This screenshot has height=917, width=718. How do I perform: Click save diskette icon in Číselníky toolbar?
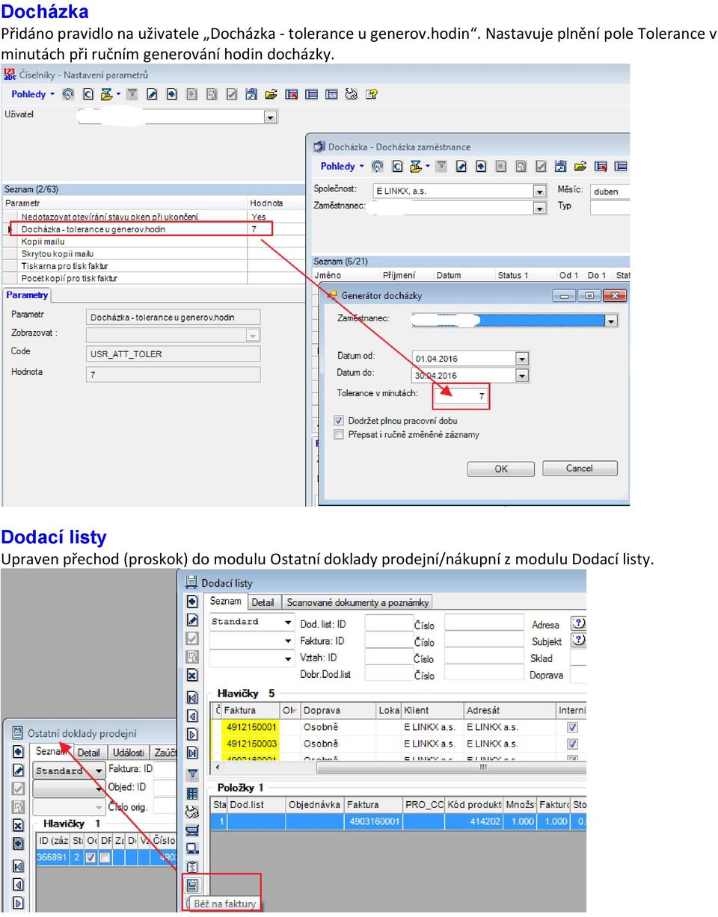[x=251, y=94]
